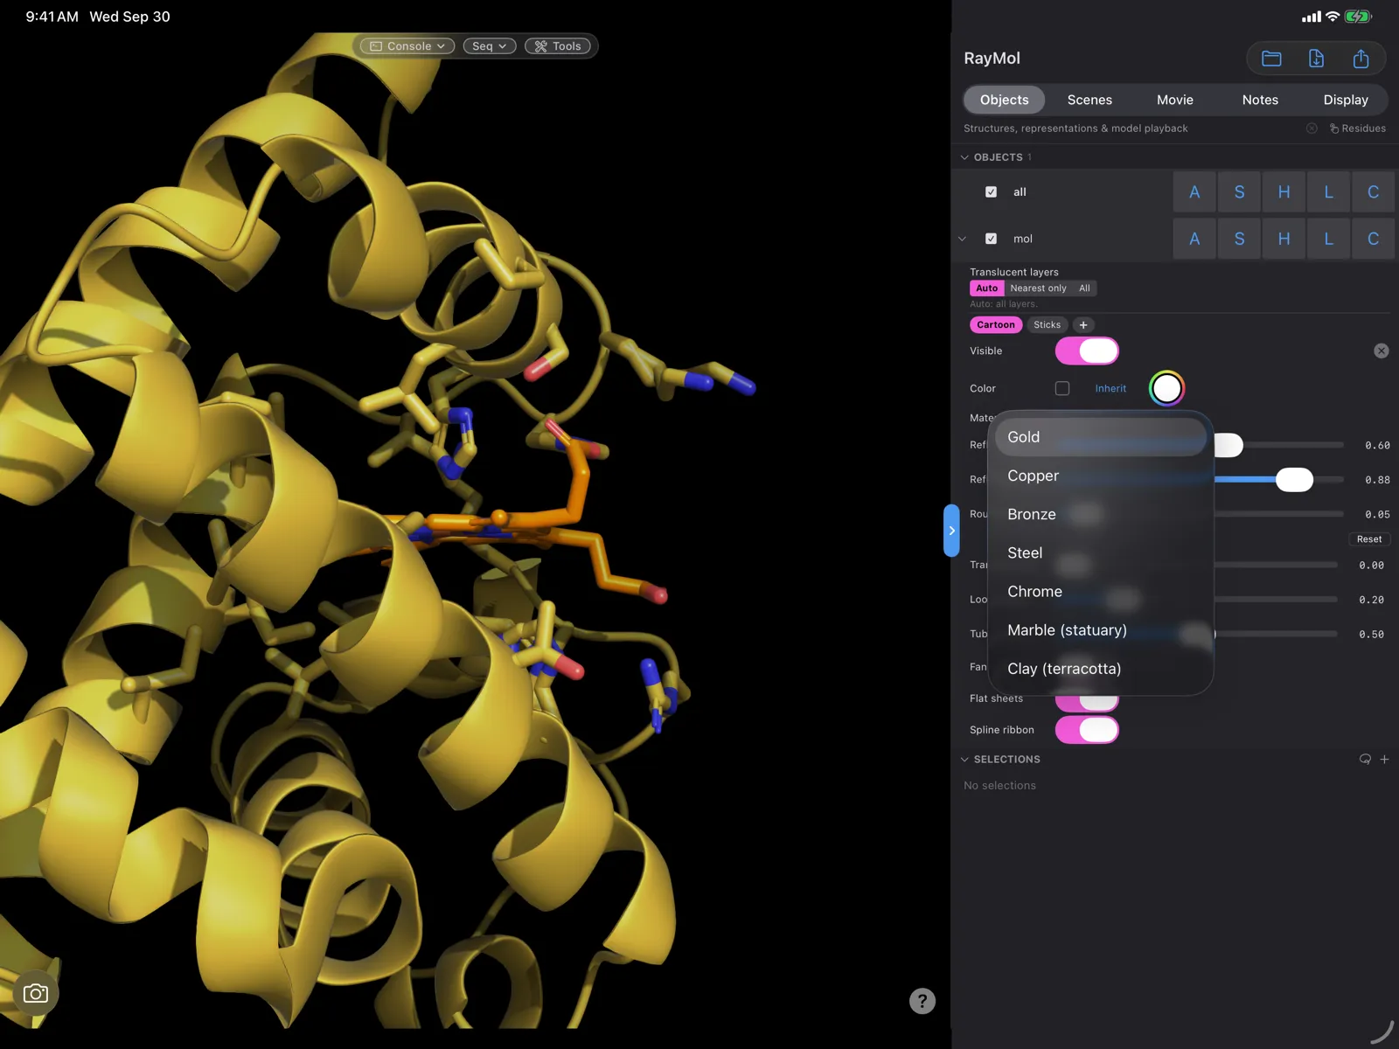This screenshot has height=1049, width=1399.
Task: Add a representation with the plus chip
Action: click(1083, 324)
